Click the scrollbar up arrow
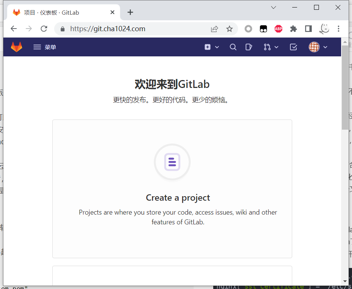 (345, 42)
